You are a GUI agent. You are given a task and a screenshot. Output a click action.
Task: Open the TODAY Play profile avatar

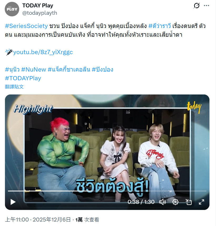[x=12, y=9]
